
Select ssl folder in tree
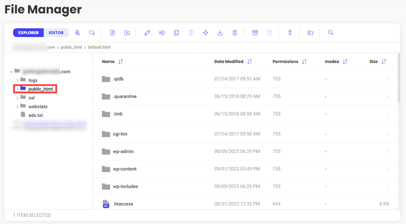point(31,98)
